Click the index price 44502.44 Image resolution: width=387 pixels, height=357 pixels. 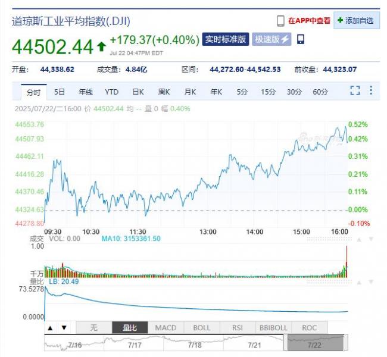click(52, 47)
